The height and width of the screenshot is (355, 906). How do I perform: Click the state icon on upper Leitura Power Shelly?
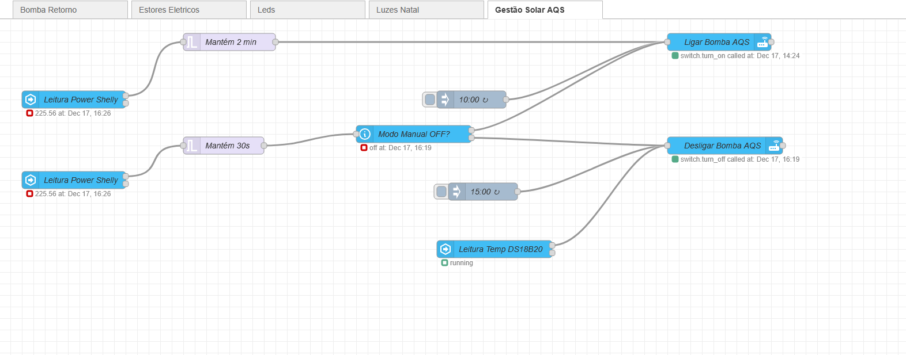click(x=31, y=100)
